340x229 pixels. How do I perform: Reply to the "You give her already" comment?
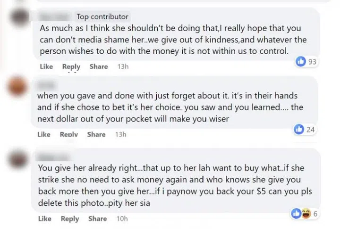coord(70,219)
